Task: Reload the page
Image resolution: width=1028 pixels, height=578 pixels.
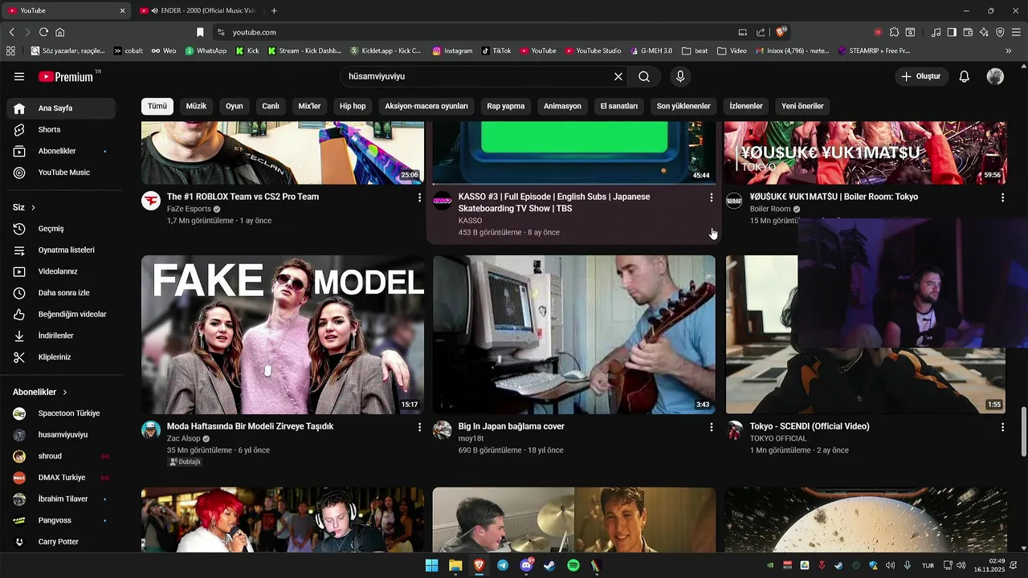Action: (x=43, y=32)
